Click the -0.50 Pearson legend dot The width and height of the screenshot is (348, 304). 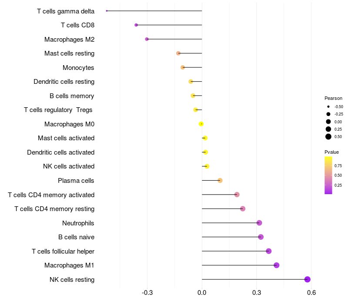pyautogui.click(x=328, y=107)
